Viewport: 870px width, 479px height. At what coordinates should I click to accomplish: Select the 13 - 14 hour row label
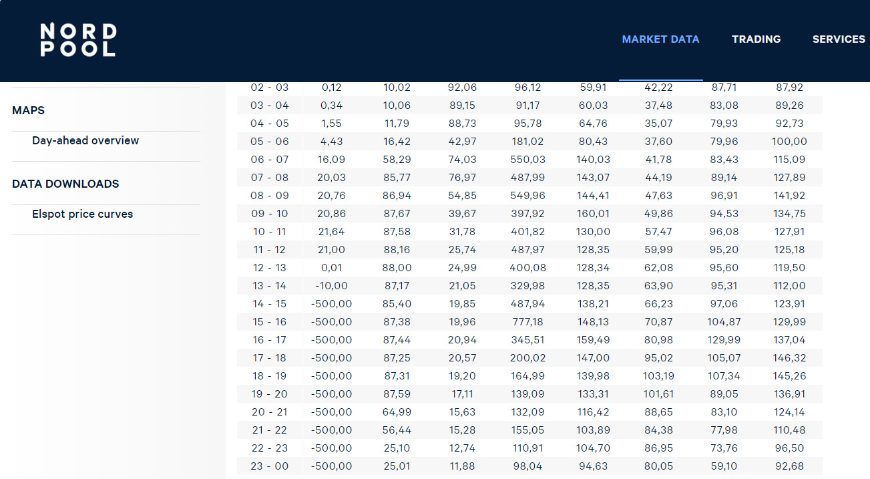click(x=269, y=286)
